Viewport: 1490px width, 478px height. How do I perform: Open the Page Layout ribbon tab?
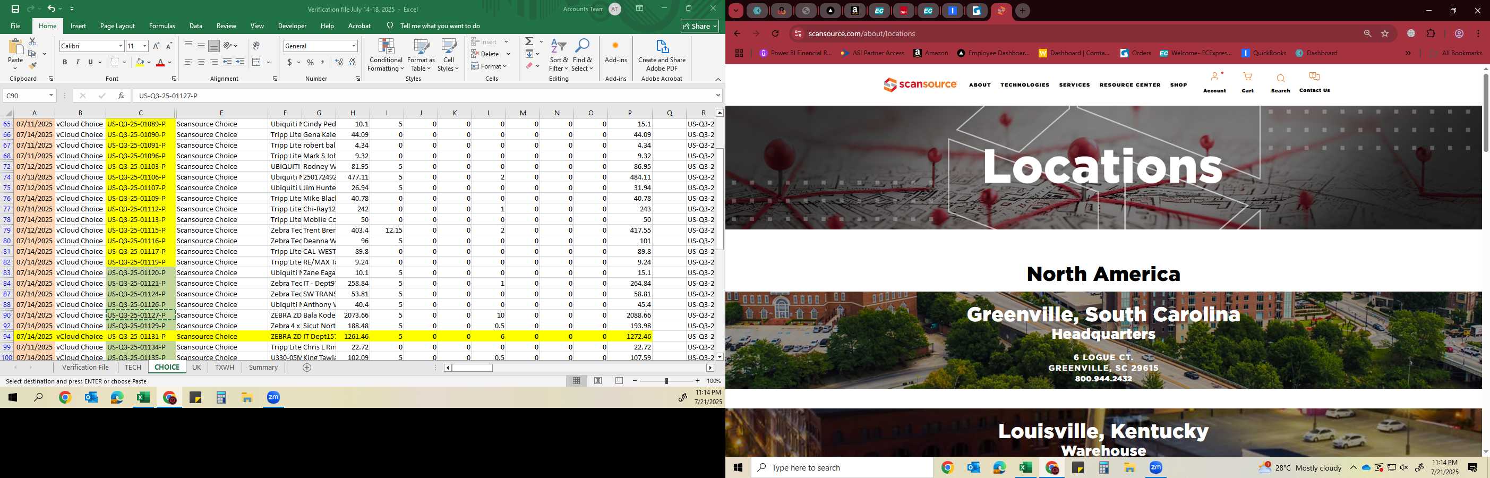tap(117, 26)
